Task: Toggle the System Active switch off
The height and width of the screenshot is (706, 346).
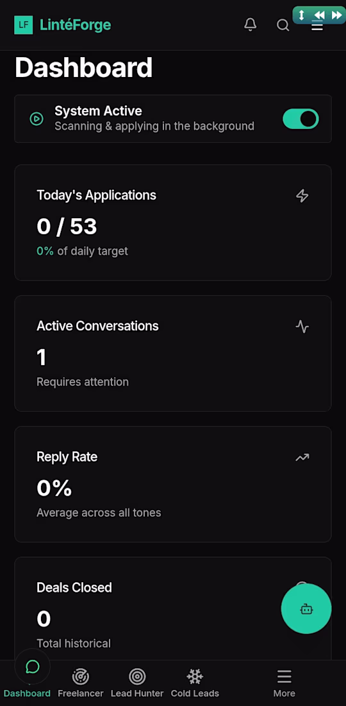Action: pyautogui.click(x=301, y=119)
